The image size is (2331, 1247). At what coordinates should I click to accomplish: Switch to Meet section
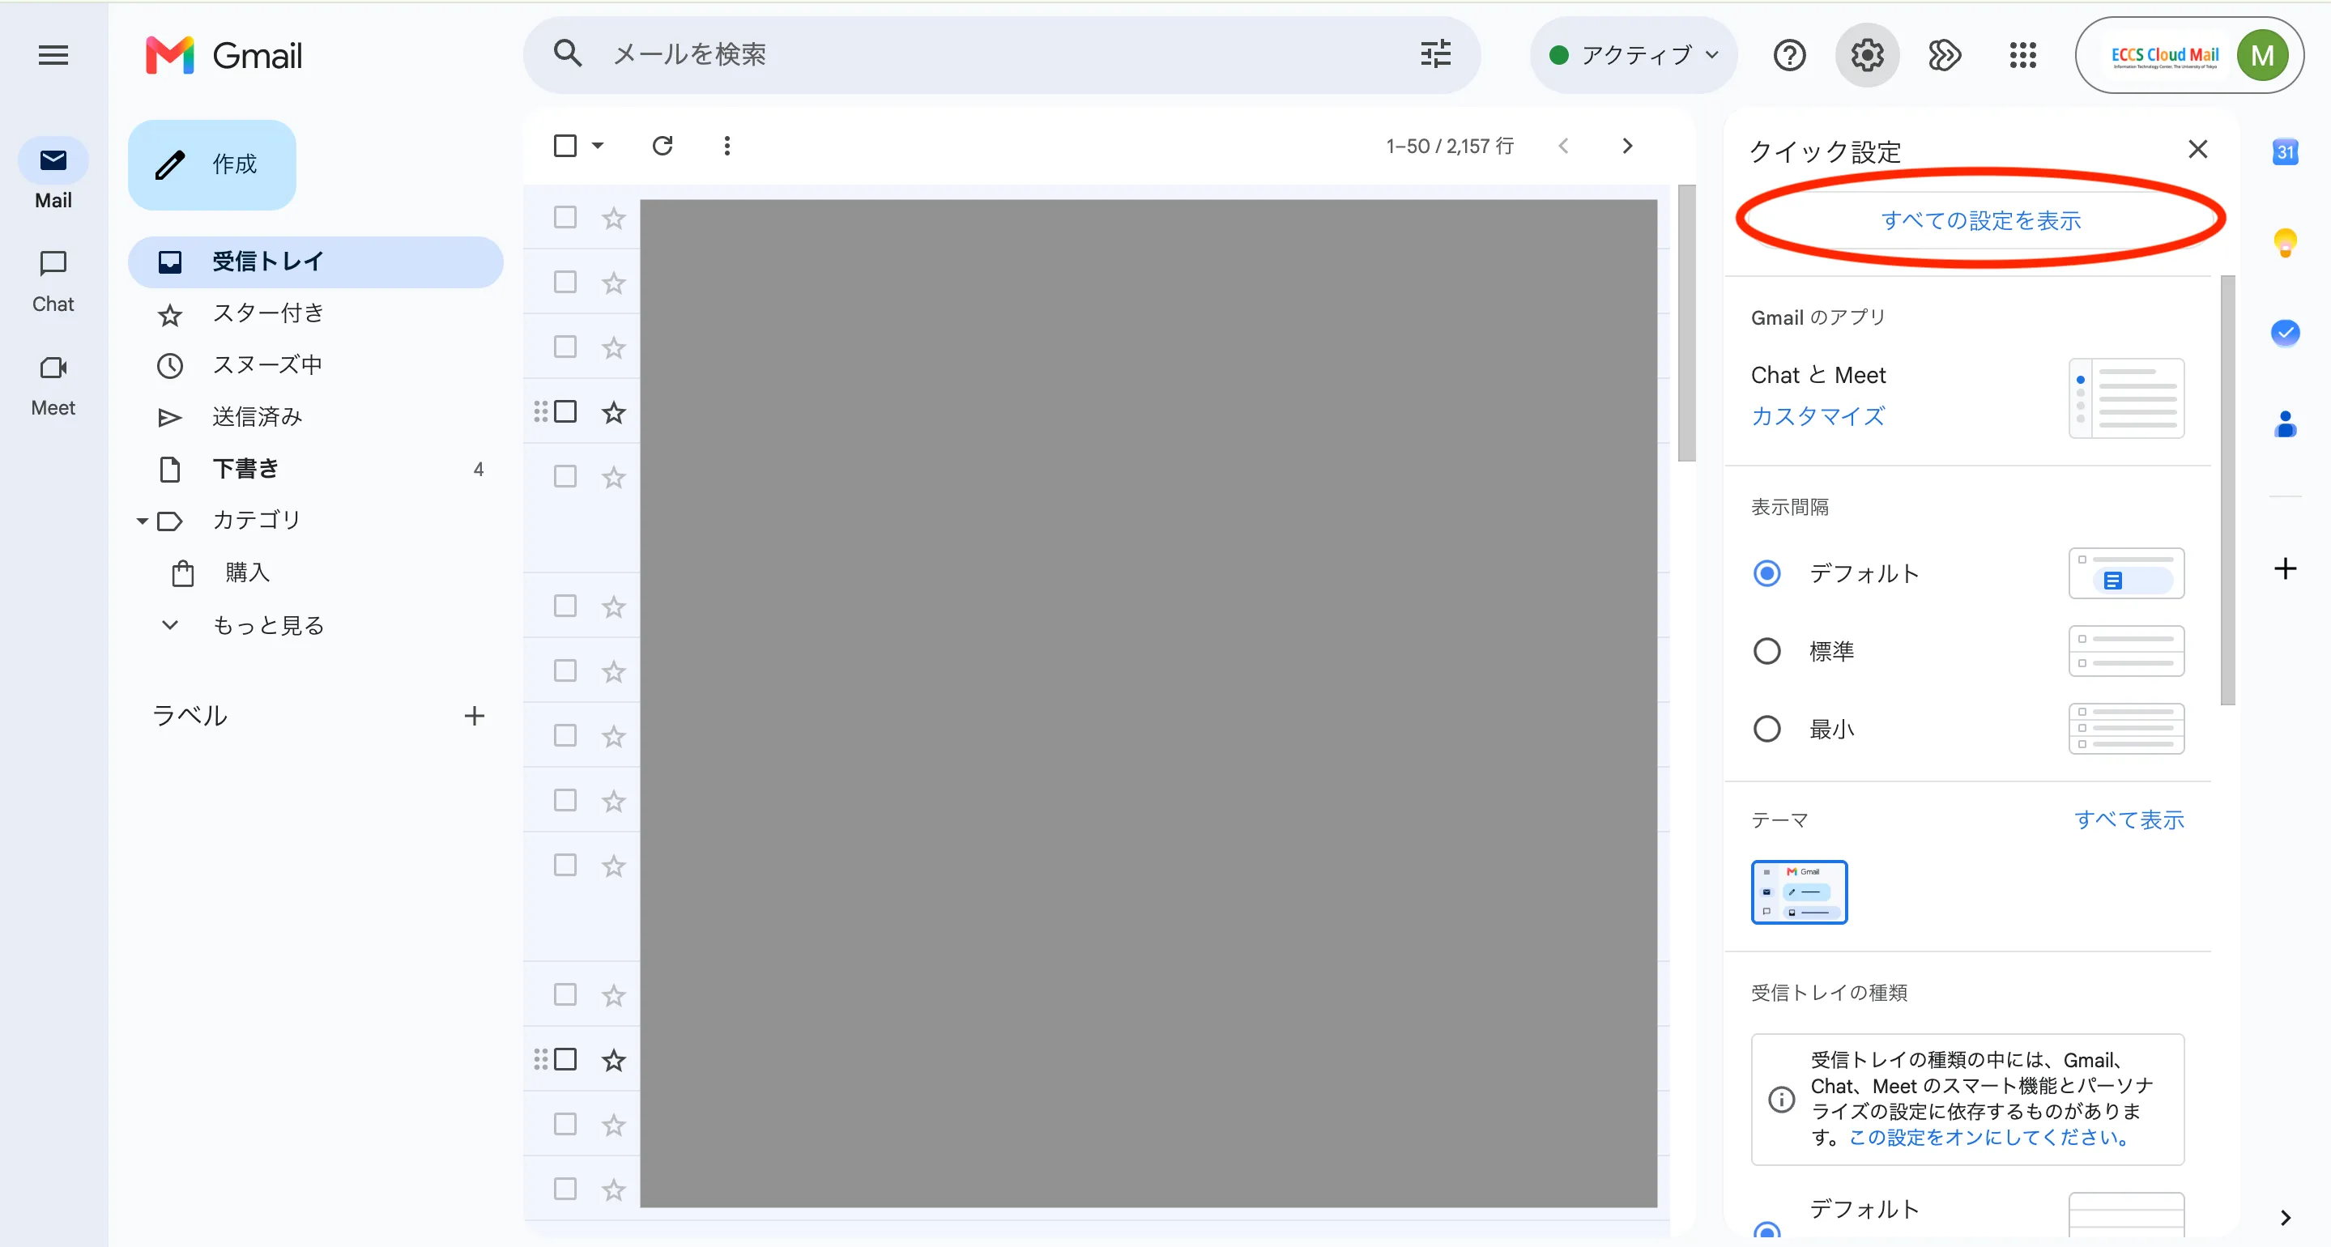53,385
